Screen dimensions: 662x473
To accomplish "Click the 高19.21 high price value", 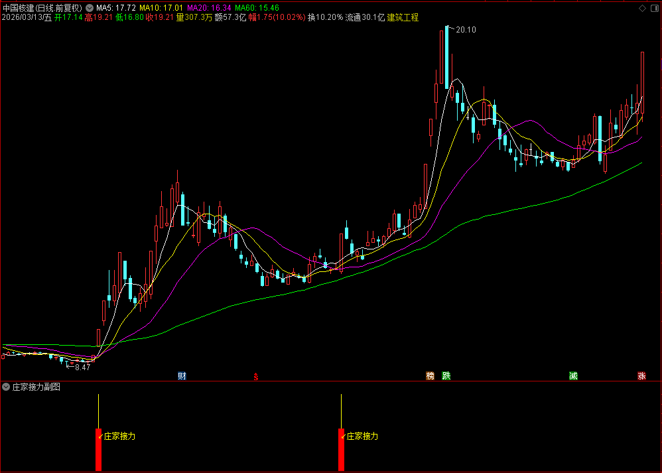I will (99, 17).
